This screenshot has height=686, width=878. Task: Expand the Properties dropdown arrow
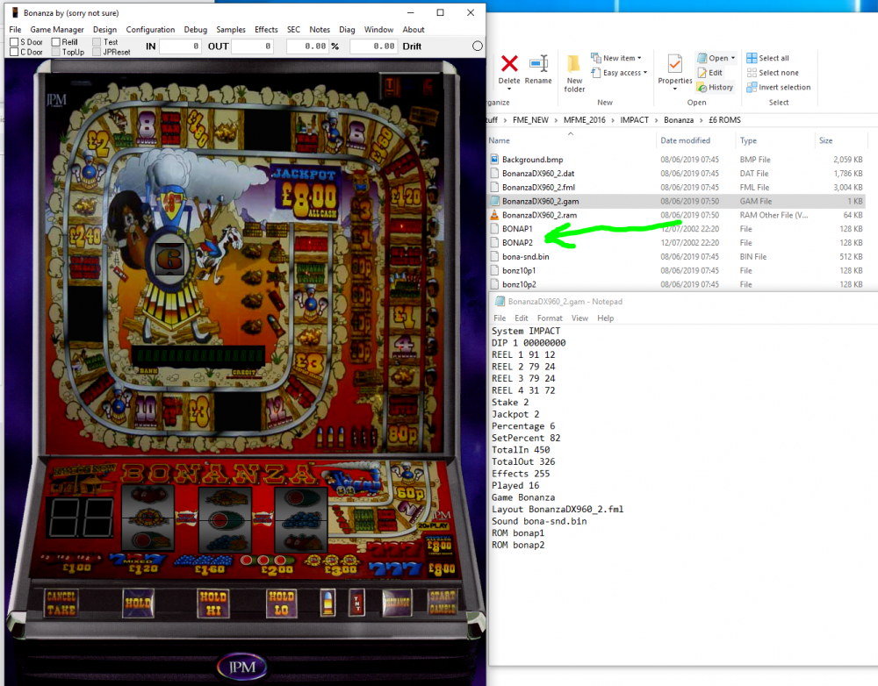(674, 89)
